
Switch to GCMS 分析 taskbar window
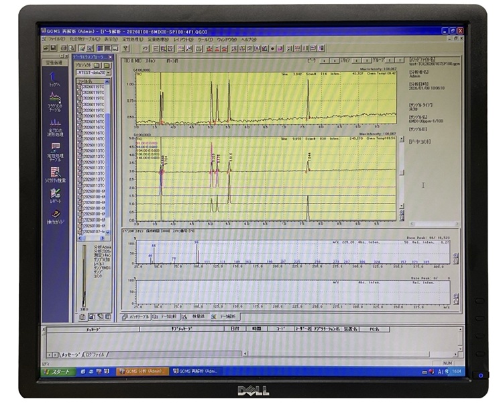pyautogui.click(x=142, y=371)
